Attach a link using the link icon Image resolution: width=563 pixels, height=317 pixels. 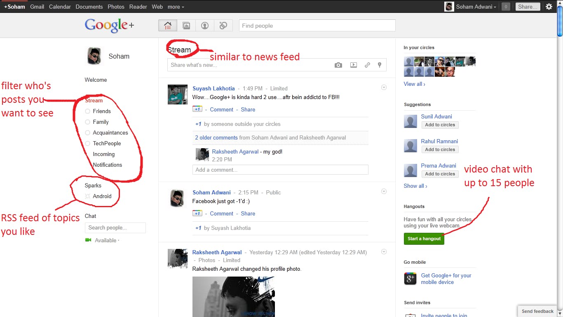tap(367, 65)
